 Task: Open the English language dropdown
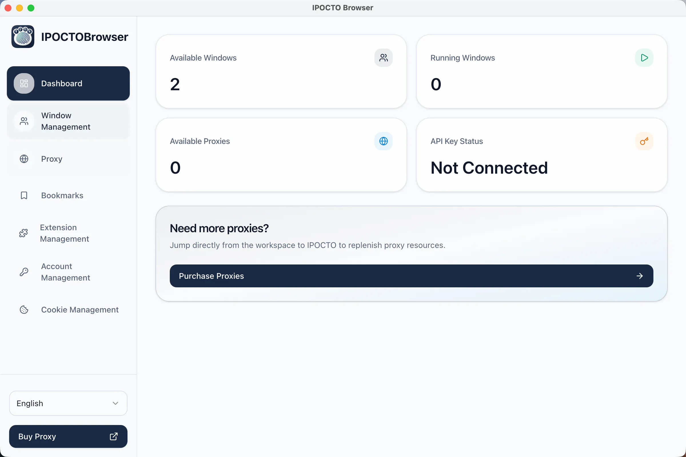(x=68, y=403)
